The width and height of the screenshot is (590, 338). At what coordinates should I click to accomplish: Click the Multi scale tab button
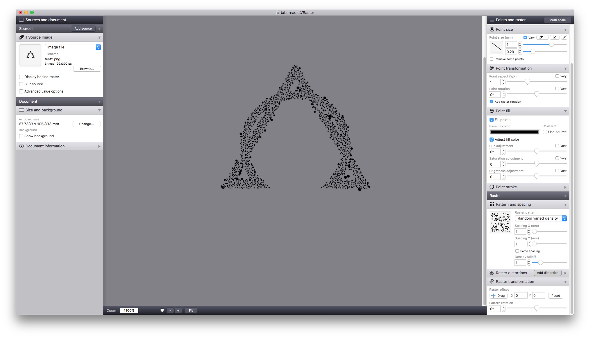click(x=557, y=20)
